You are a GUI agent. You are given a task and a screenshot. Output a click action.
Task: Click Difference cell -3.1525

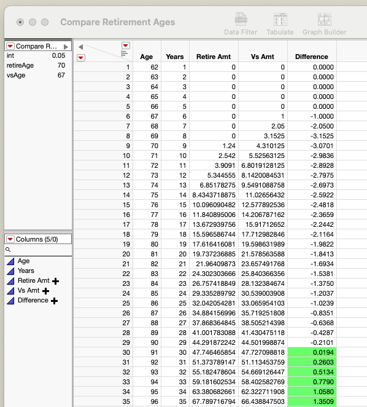pyautogui.click(x=312, y=136)
